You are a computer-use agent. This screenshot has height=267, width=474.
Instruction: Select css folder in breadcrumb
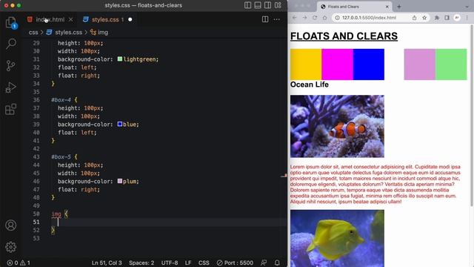(x=33, y=33)
